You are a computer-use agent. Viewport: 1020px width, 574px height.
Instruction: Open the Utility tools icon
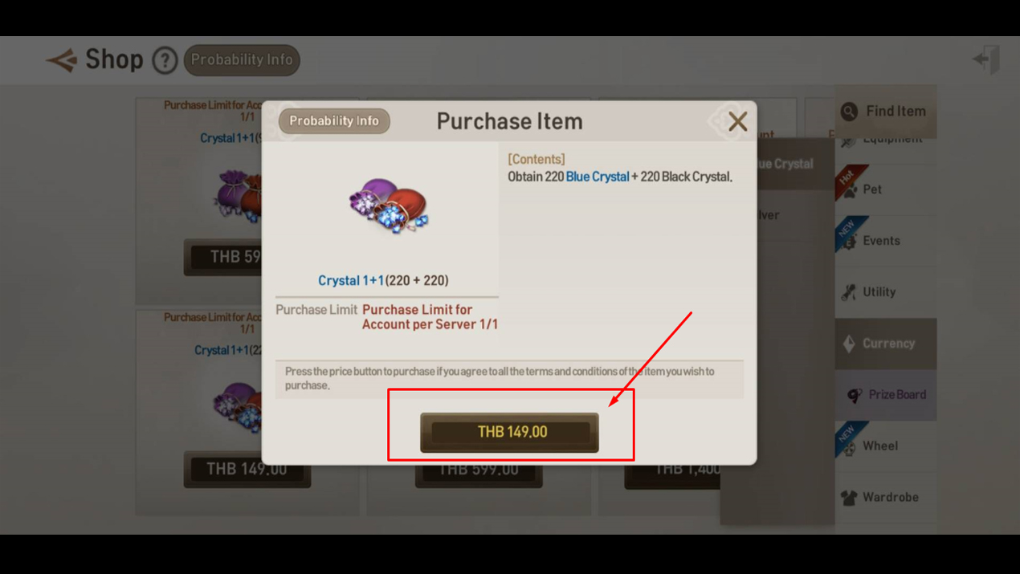849,292
